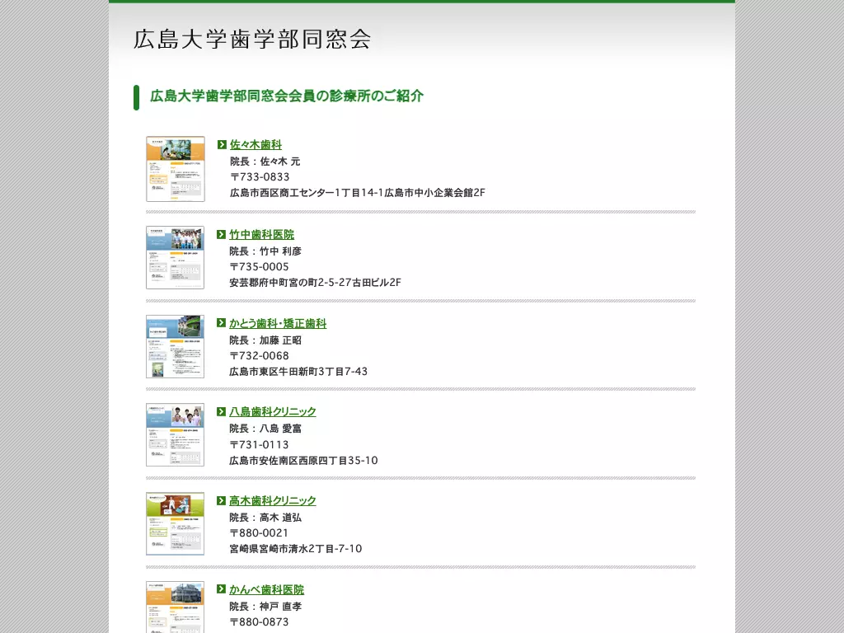Select address 宮崎県宮崎市清水2丁目-7-10
The image size is (844, 633).
click(296, 549)
